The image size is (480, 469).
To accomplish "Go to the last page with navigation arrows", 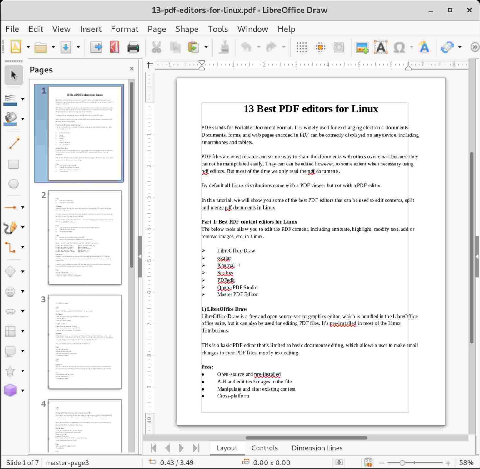I will pyautogui.click(x=195, y=448).
